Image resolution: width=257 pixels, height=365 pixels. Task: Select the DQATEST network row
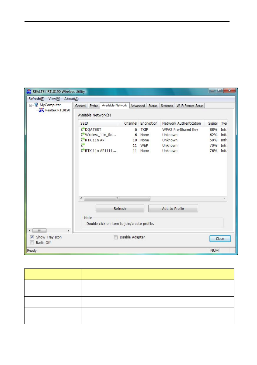[x=153, y=130]
